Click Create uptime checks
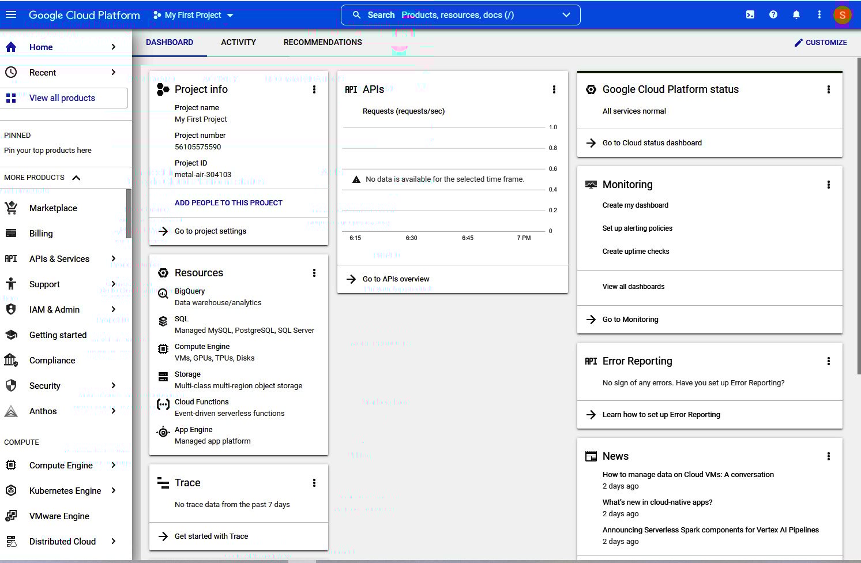This screenshot has width=861, height=563. tap(636, 252)
